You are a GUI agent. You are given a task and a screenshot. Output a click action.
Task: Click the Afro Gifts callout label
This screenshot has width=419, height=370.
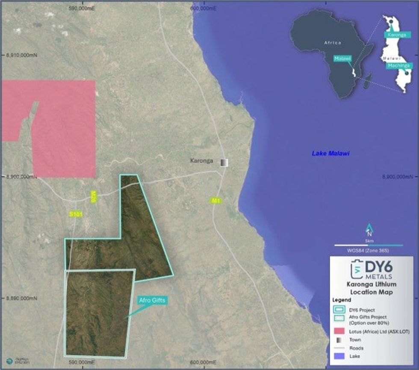[x=152, y=300]
